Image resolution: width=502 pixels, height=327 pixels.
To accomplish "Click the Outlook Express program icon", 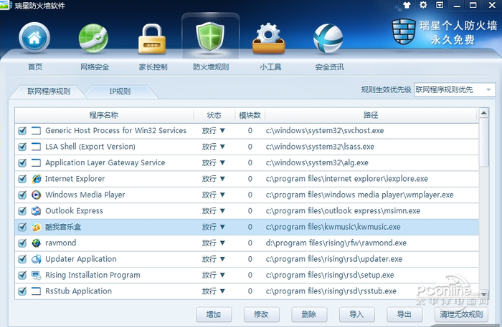I will pyautogui.click(x=37, y=211).
